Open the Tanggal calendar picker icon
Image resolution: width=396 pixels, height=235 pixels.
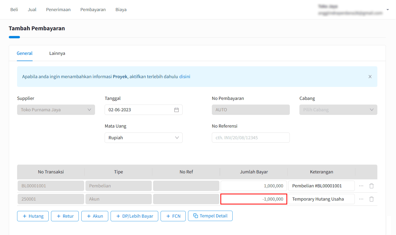(x=176, y=110)
